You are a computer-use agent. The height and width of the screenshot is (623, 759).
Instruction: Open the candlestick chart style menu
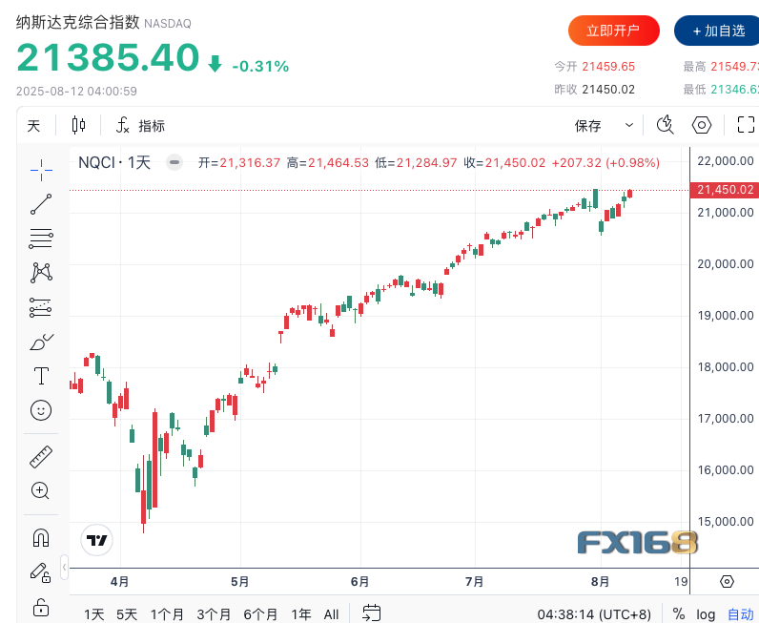(78, 125)
